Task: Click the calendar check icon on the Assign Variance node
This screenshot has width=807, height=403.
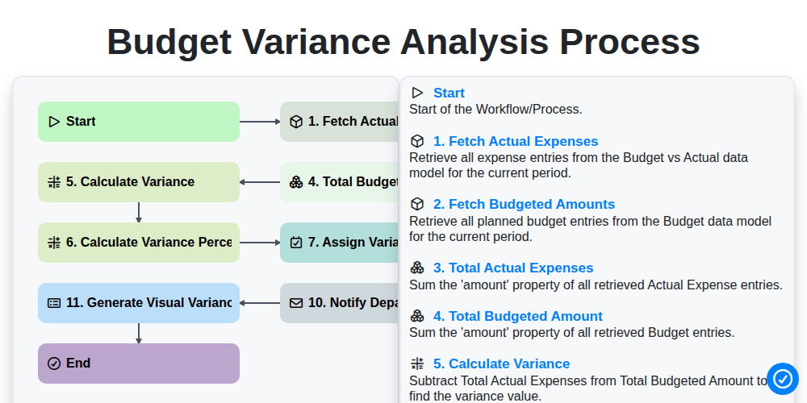Action: [x=296, y=243]
